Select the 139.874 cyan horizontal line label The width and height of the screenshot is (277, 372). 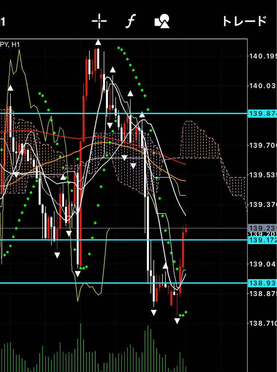[x=262, y=114]
